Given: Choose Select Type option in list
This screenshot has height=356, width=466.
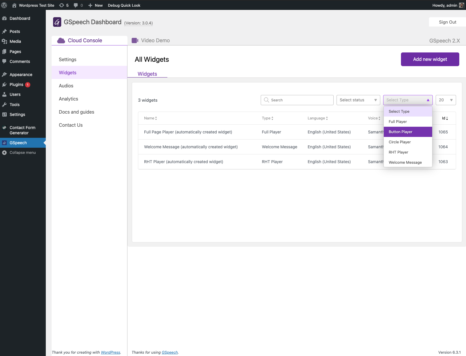Looking at the screenshot, I should click(x=408, y=111).
